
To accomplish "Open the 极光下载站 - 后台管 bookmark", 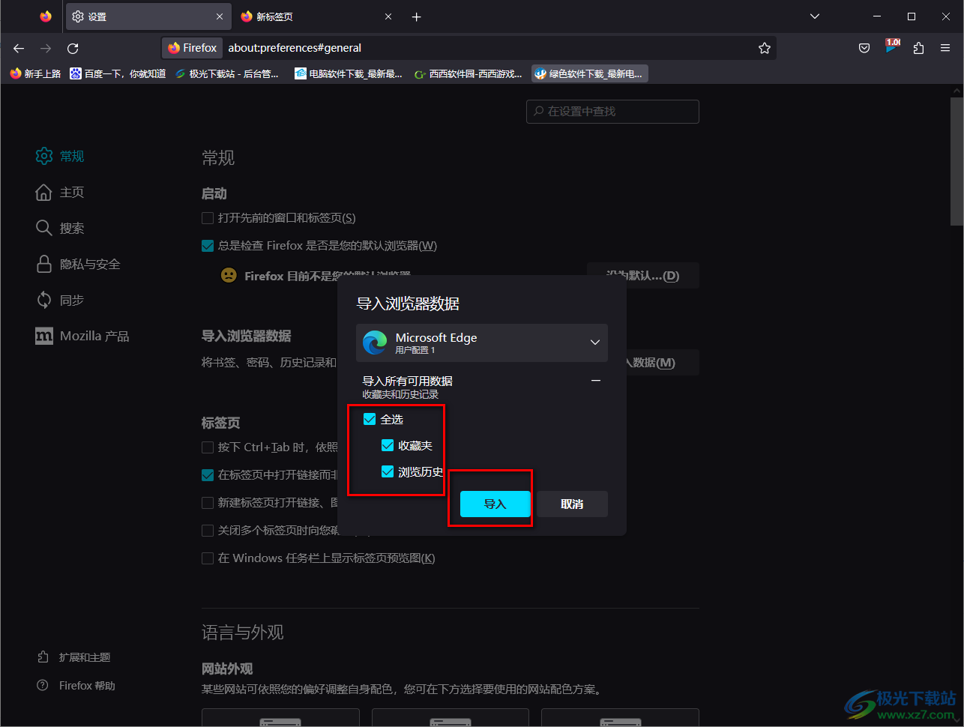I will [227, 73].
